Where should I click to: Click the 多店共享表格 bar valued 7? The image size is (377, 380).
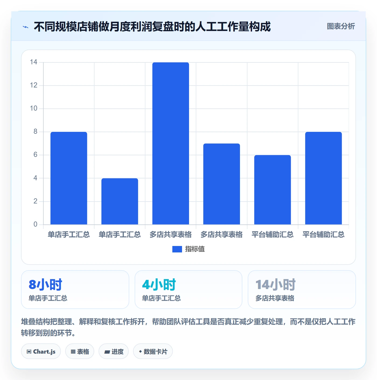coord(222,184)
